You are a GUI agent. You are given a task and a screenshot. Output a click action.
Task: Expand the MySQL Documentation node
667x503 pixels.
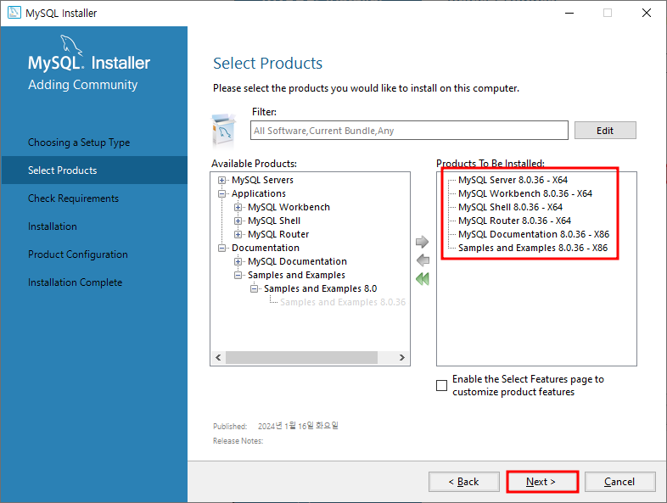coord(238,262)
